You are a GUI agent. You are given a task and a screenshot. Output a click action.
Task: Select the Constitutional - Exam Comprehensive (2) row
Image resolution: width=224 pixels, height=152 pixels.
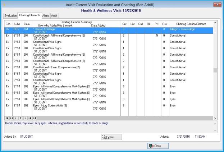point(109,69)
